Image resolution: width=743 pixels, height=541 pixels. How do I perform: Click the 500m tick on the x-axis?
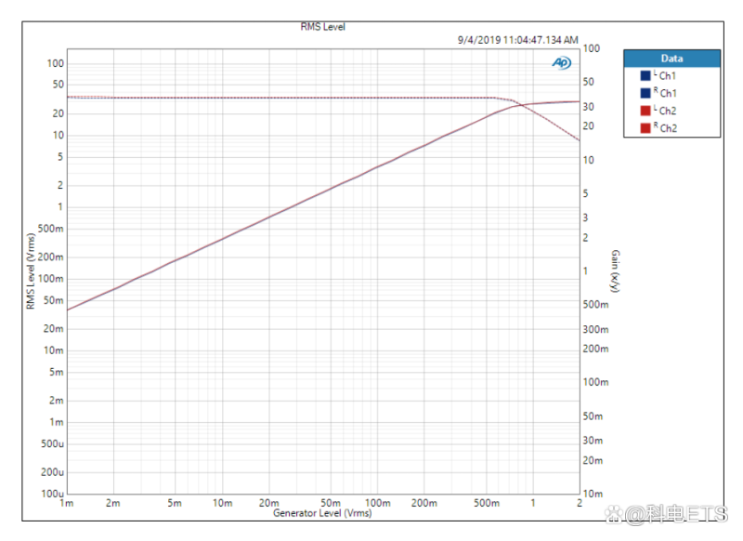click(487, 503)
